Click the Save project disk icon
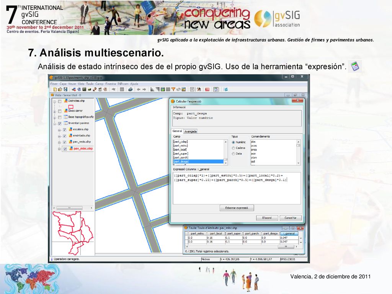The image size is (392, 294). point(65,89)
